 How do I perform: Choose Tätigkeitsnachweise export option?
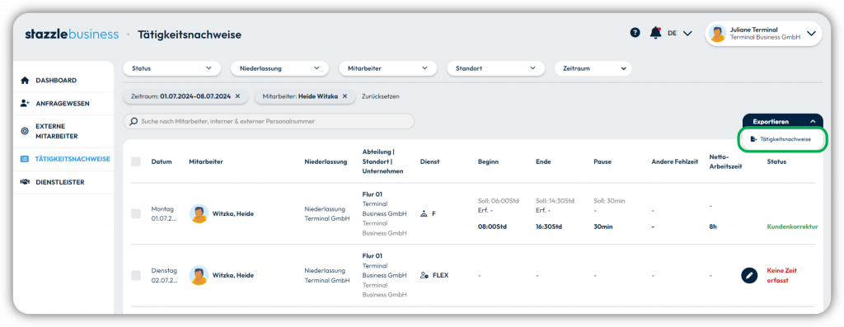point(783,139)
